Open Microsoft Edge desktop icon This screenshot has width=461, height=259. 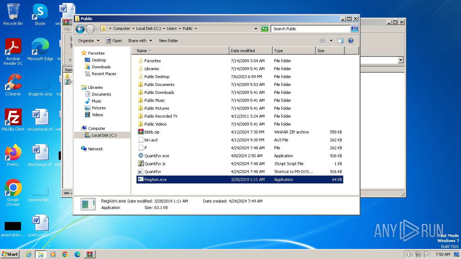tap(40, 49)
